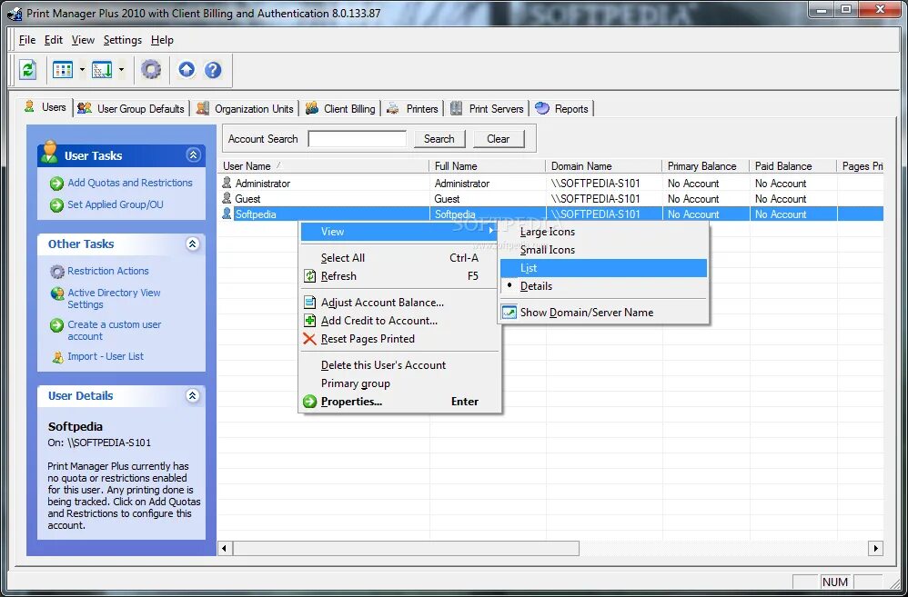This screenshot has height=597, width=908.
Task: Click Set Applied Group/OU link
Action: coord(116,204)
